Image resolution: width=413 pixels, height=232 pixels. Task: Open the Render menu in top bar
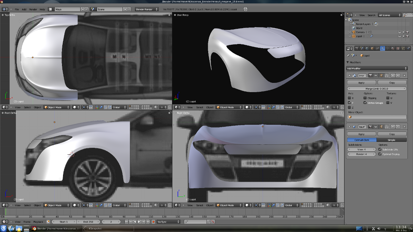click(x=33, y=9)
